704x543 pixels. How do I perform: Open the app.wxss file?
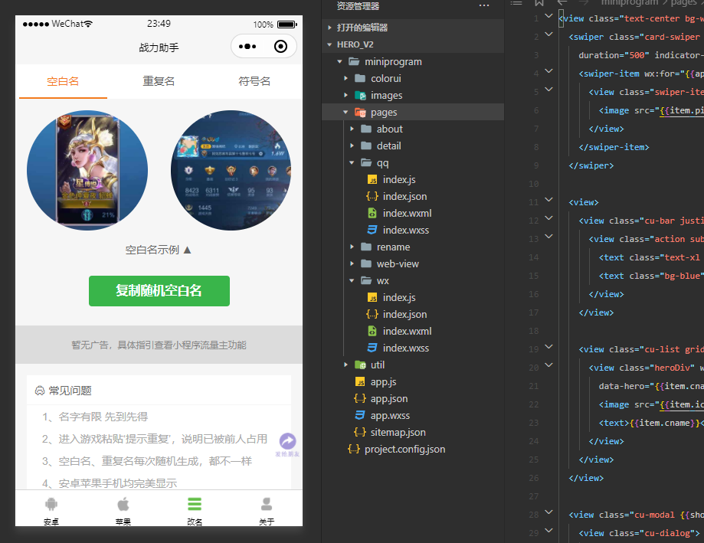pos(390,416)
